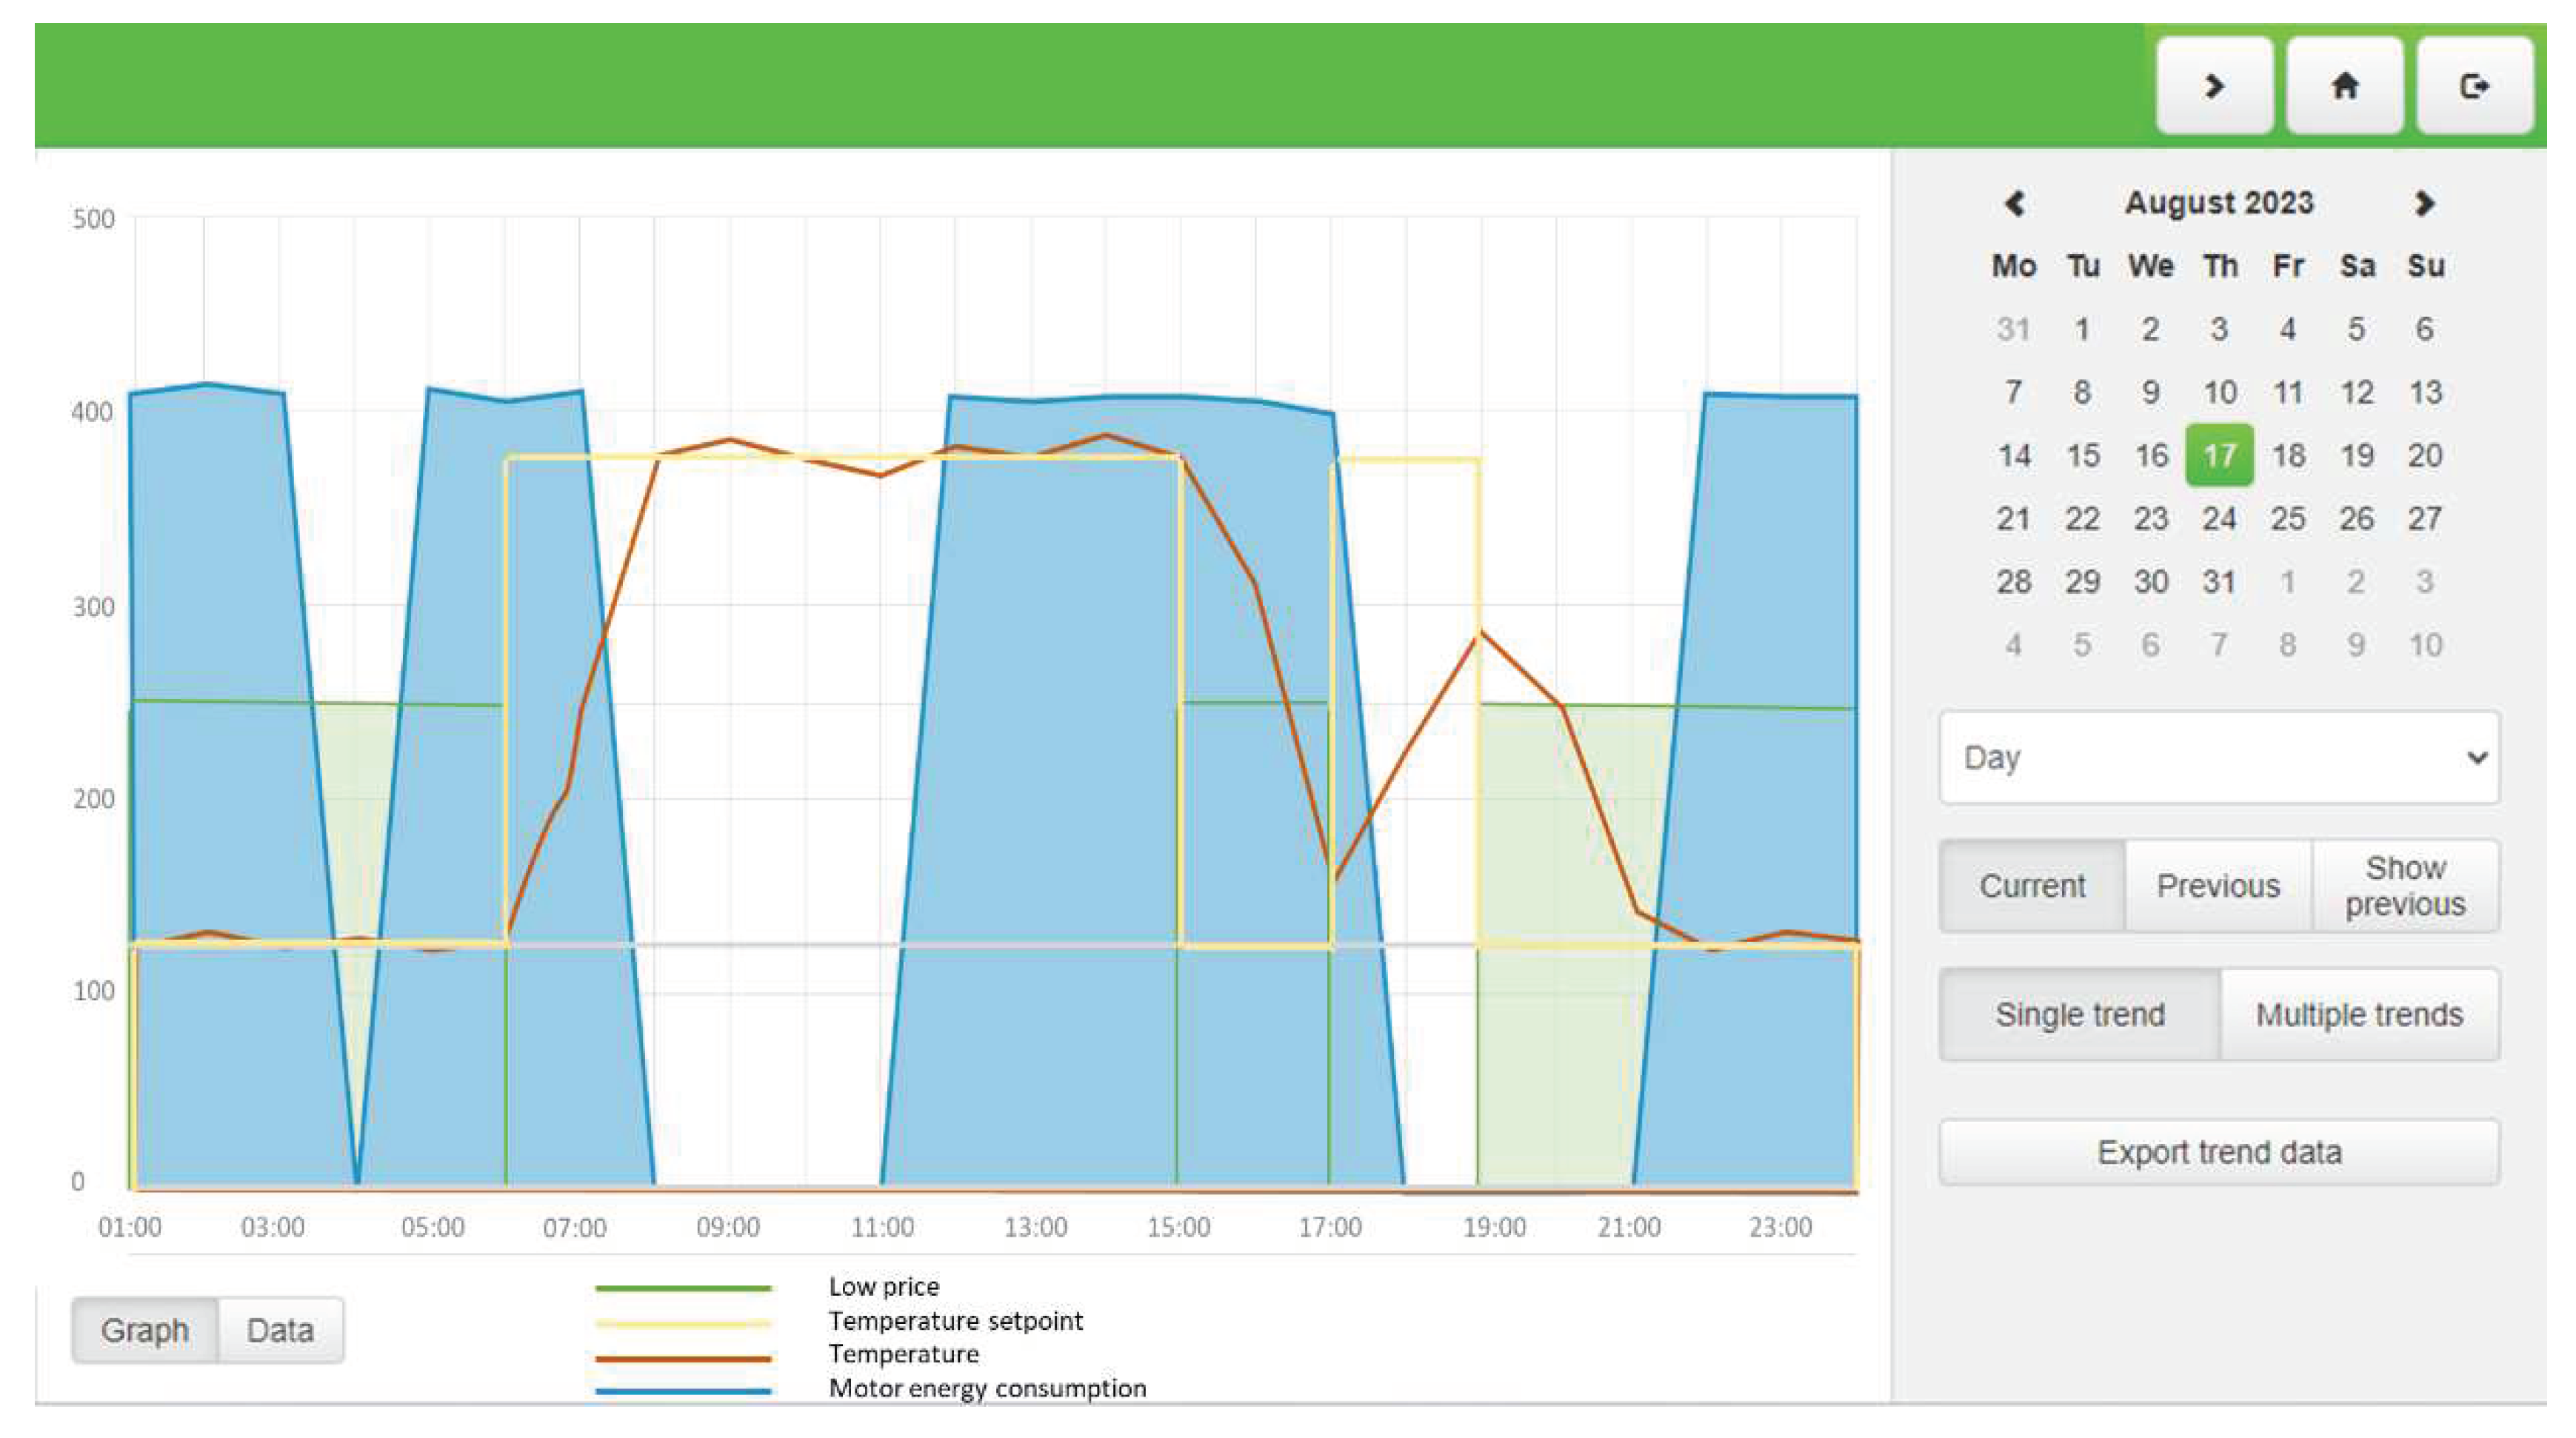Viewport: 2576px width, 1438px height.
Task: Select August 17 in the calendar
Action: pyautogui.click(x=2219, y=456)
